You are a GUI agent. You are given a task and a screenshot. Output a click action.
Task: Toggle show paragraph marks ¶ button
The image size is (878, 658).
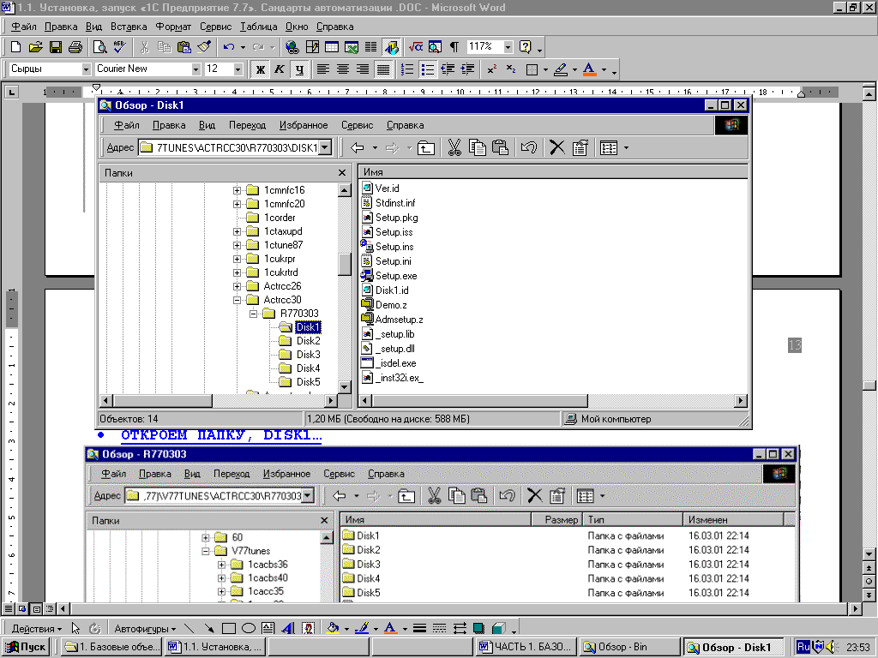454,47
